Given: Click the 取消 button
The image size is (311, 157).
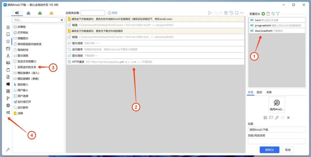Looking at the screenshot, I should point(288,150).
